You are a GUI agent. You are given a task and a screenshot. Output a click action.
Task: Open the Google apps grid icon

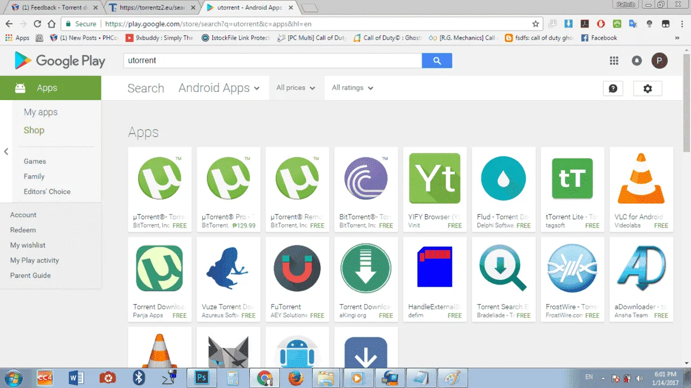614,60
